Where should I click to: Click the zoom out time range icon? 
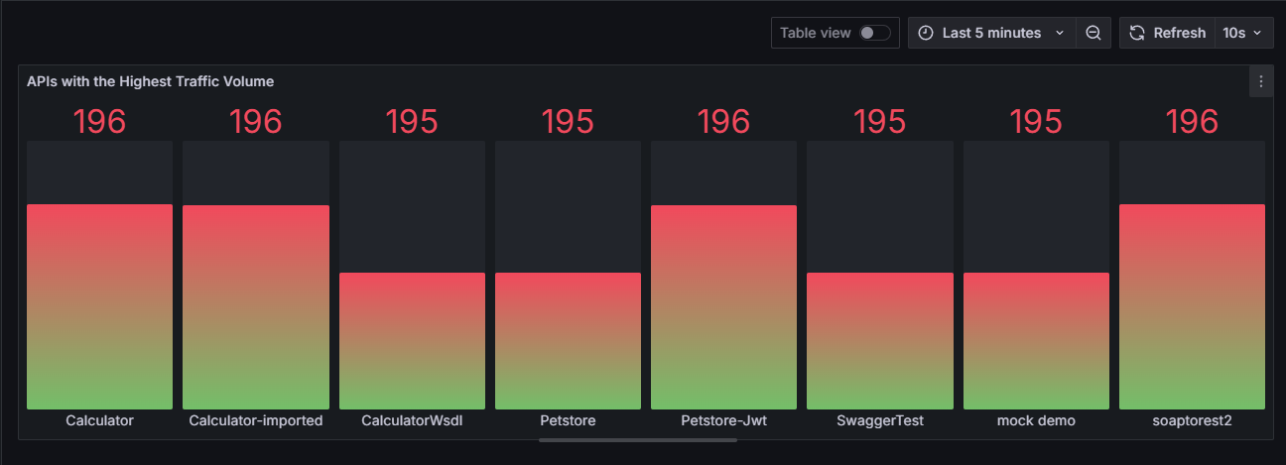point(1093,33)
